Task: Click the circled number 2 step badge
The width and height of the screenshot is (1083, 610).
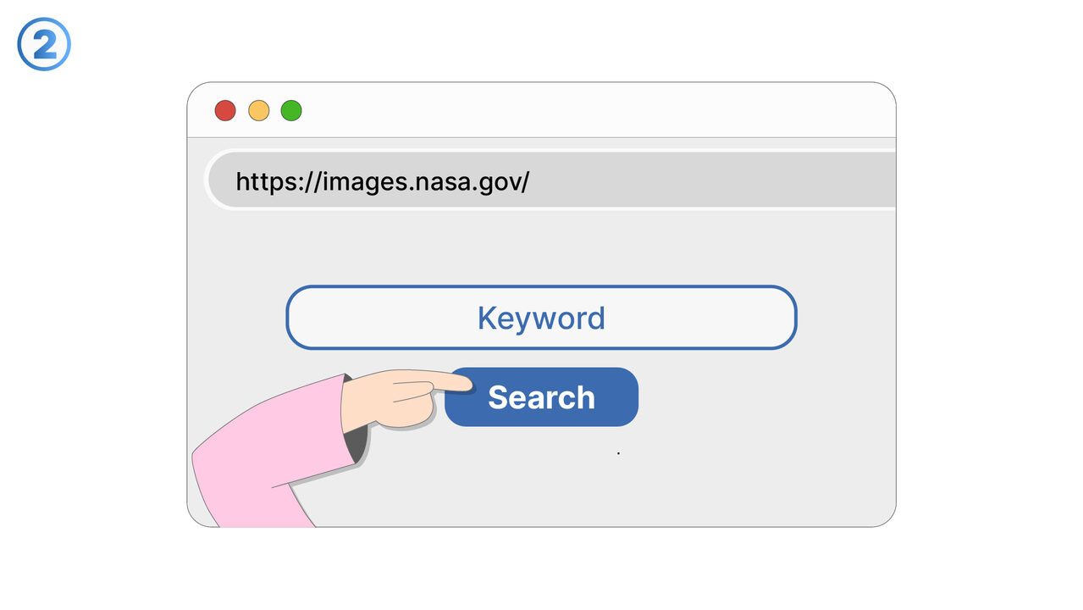Action: pos(44,44)
